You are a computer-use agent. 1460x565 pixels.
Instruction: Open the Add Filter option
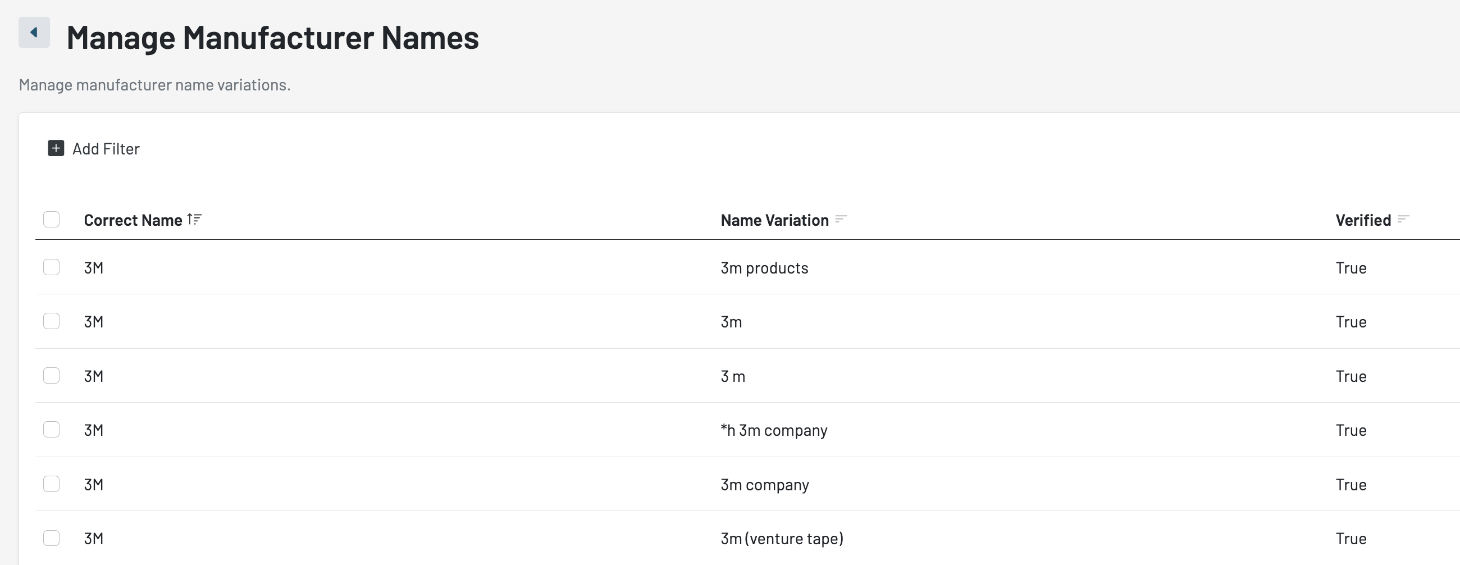[x=106, y=149]
